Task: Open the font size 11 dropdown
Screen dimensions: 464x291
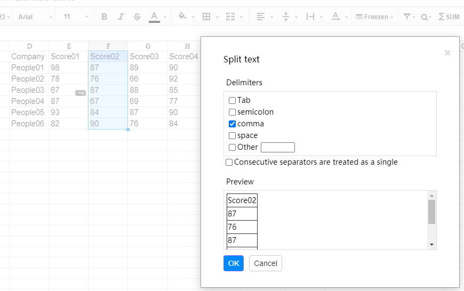Action: 76,17
